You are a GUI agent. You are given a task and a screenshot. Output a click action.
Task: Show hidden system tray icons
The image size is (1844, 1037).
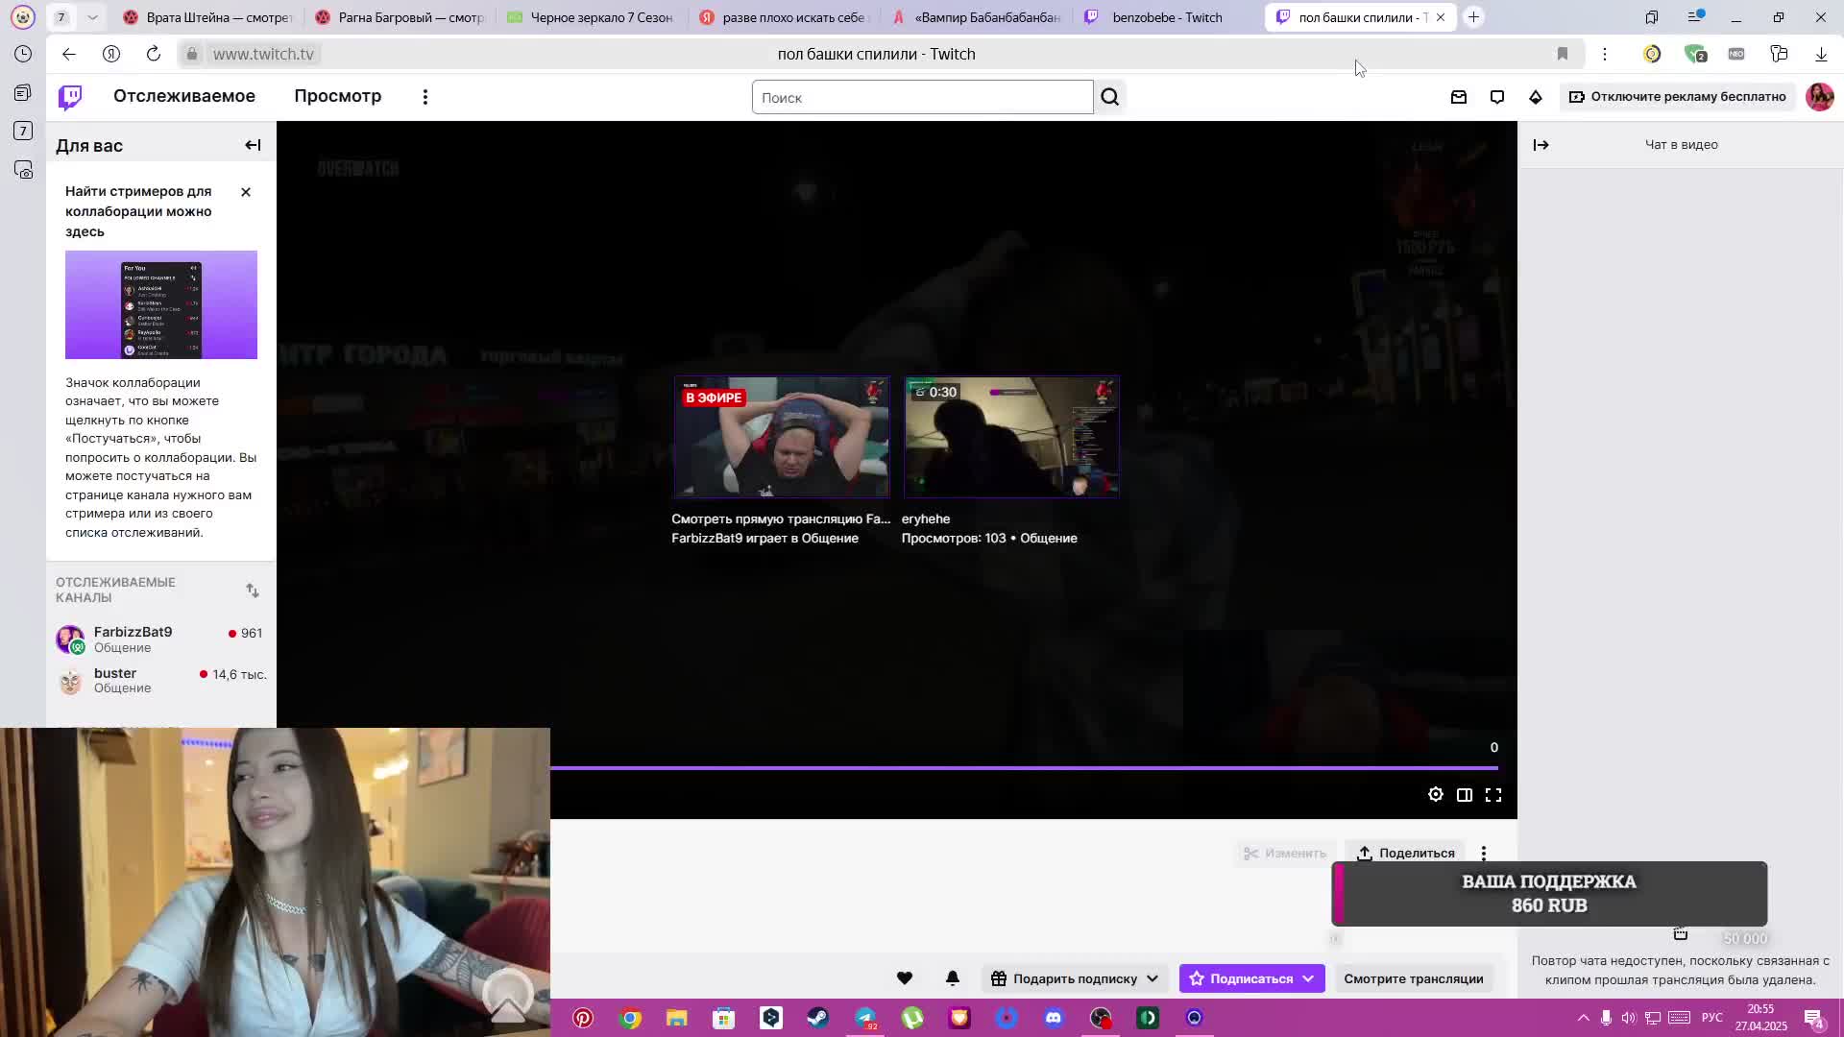(1584, 1018)
